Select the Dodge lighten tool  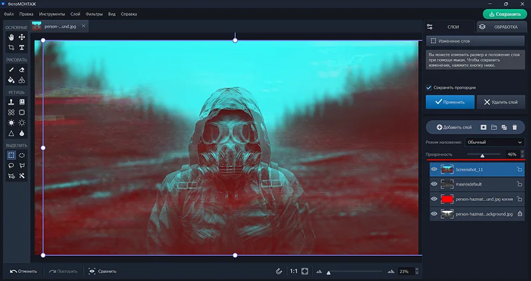11,123
